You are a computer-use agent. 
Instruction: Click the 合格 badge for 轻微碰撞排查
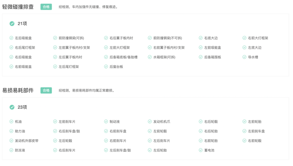(46, 7)
